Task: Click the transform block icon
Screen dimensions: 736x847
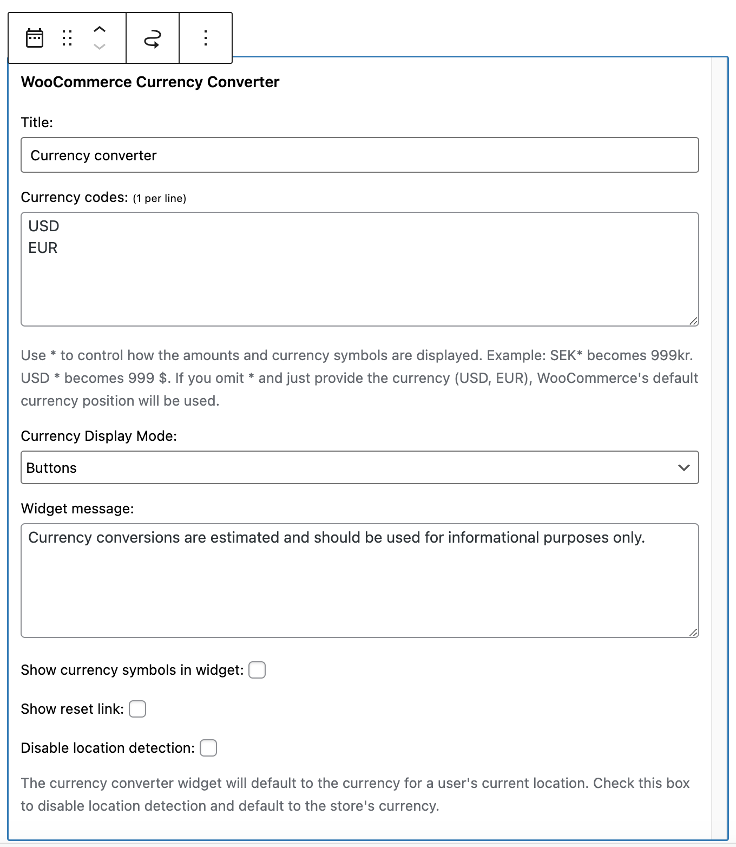Action: pos(152,38)
